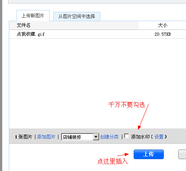Click the 20.57KB size cell
The image size is (186, 171).
tap(163, 34)
